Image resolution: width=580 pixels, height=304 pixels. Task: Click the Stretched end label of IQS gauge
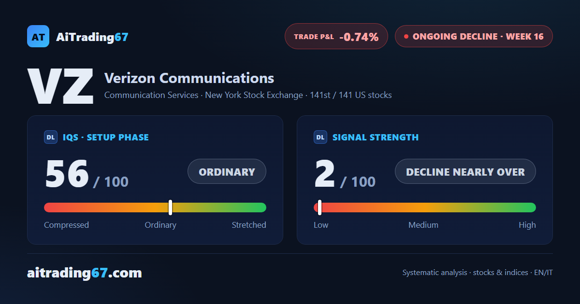249,225
